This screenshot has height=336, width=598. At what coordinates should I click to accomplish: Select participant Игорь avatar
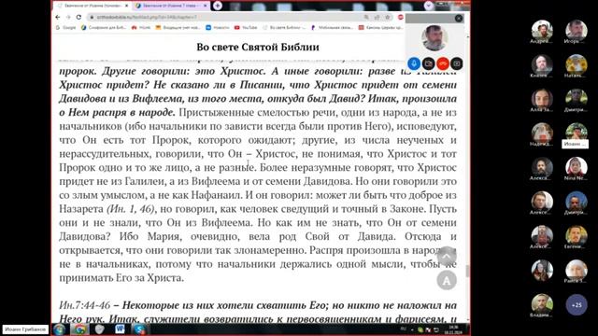(576, 30)
